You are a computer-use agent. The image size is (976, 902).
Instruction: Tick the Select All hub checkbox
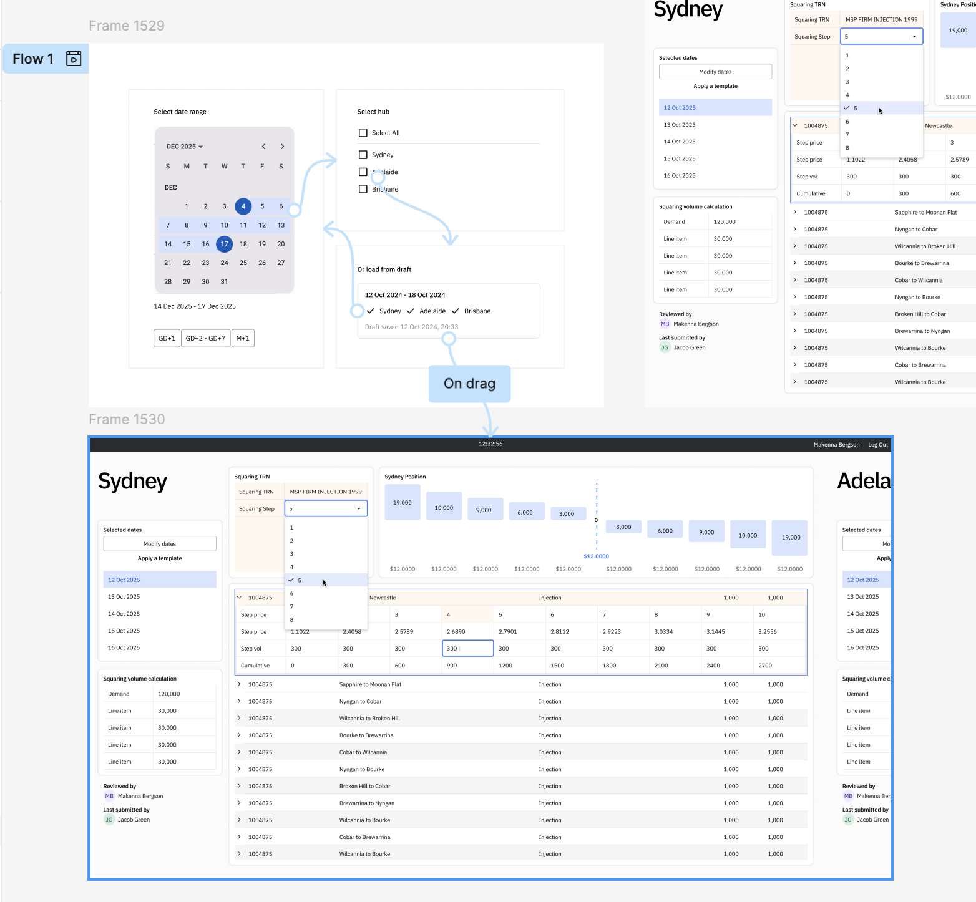363,133
